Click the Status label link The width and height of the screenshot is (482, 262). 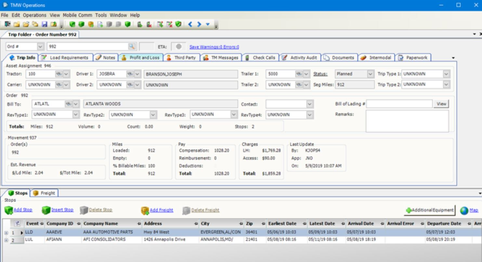(320, 74)
